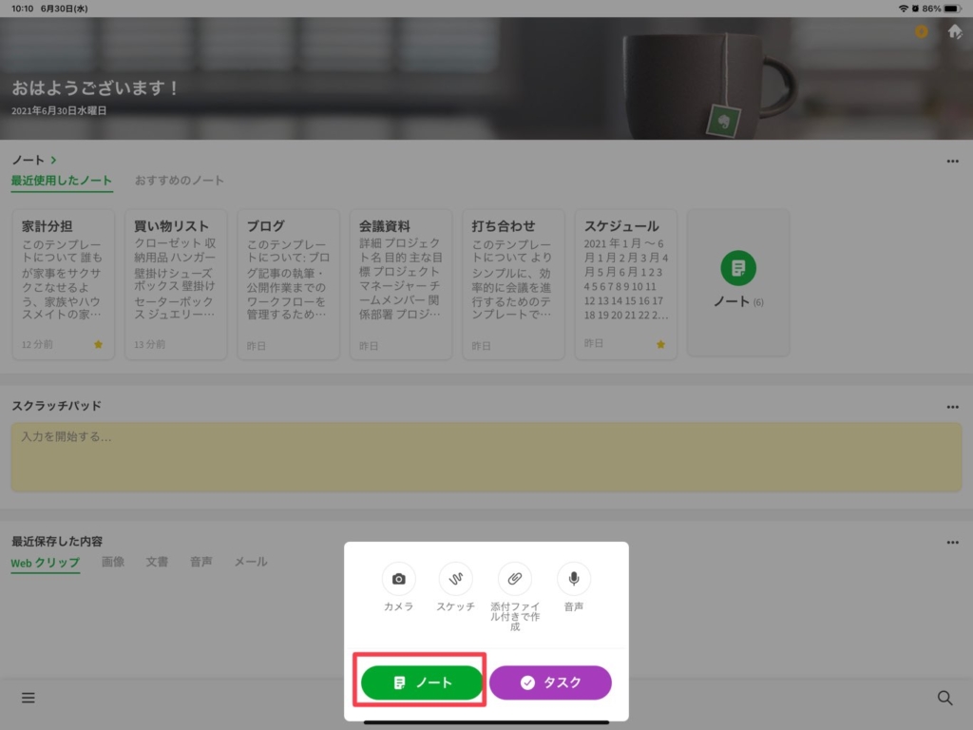Tap the Wi-Fi icon in status bar

904,9
